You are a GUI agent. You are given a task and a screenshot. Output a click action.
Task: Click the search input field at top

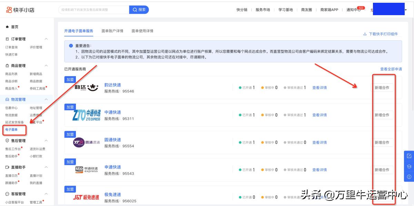pyautogui.click(x=93, y=10)
